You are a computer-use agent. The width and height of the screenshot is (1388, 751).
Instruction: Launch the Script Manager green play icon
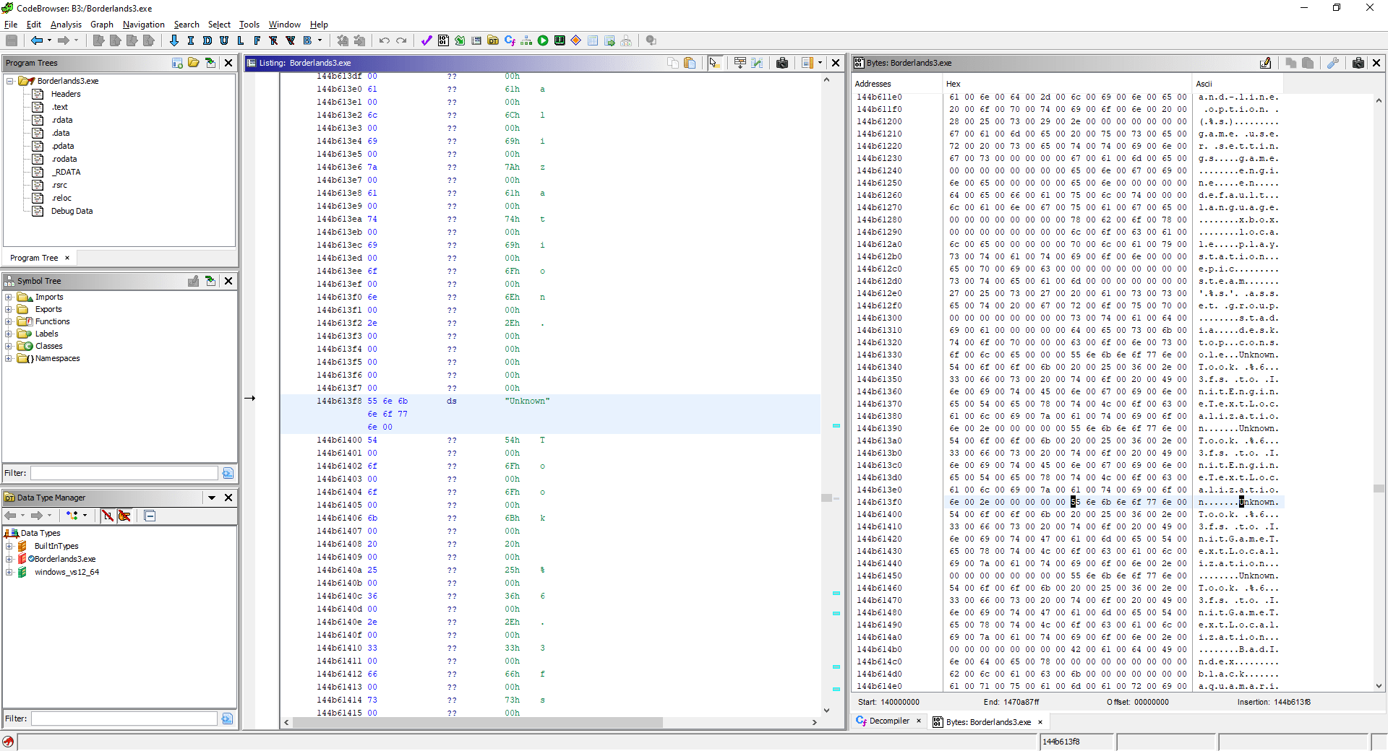(x=543, y=40)
